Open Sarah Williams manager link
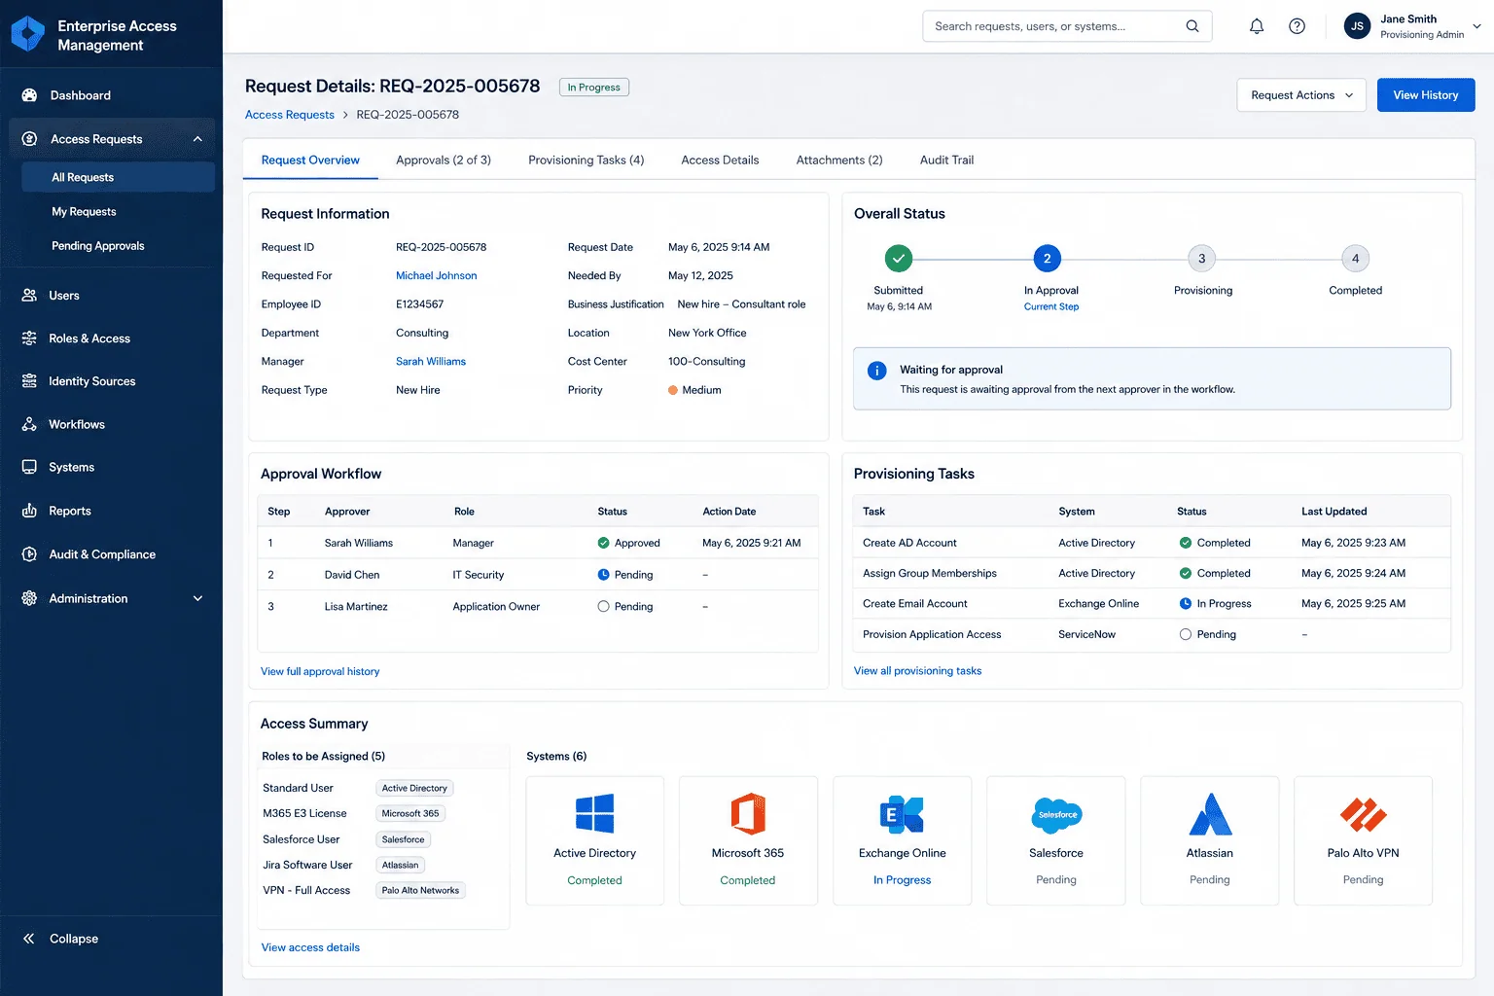Viewport: 1494px width, 996px height. pyautogui.click(x=431, y=361)
